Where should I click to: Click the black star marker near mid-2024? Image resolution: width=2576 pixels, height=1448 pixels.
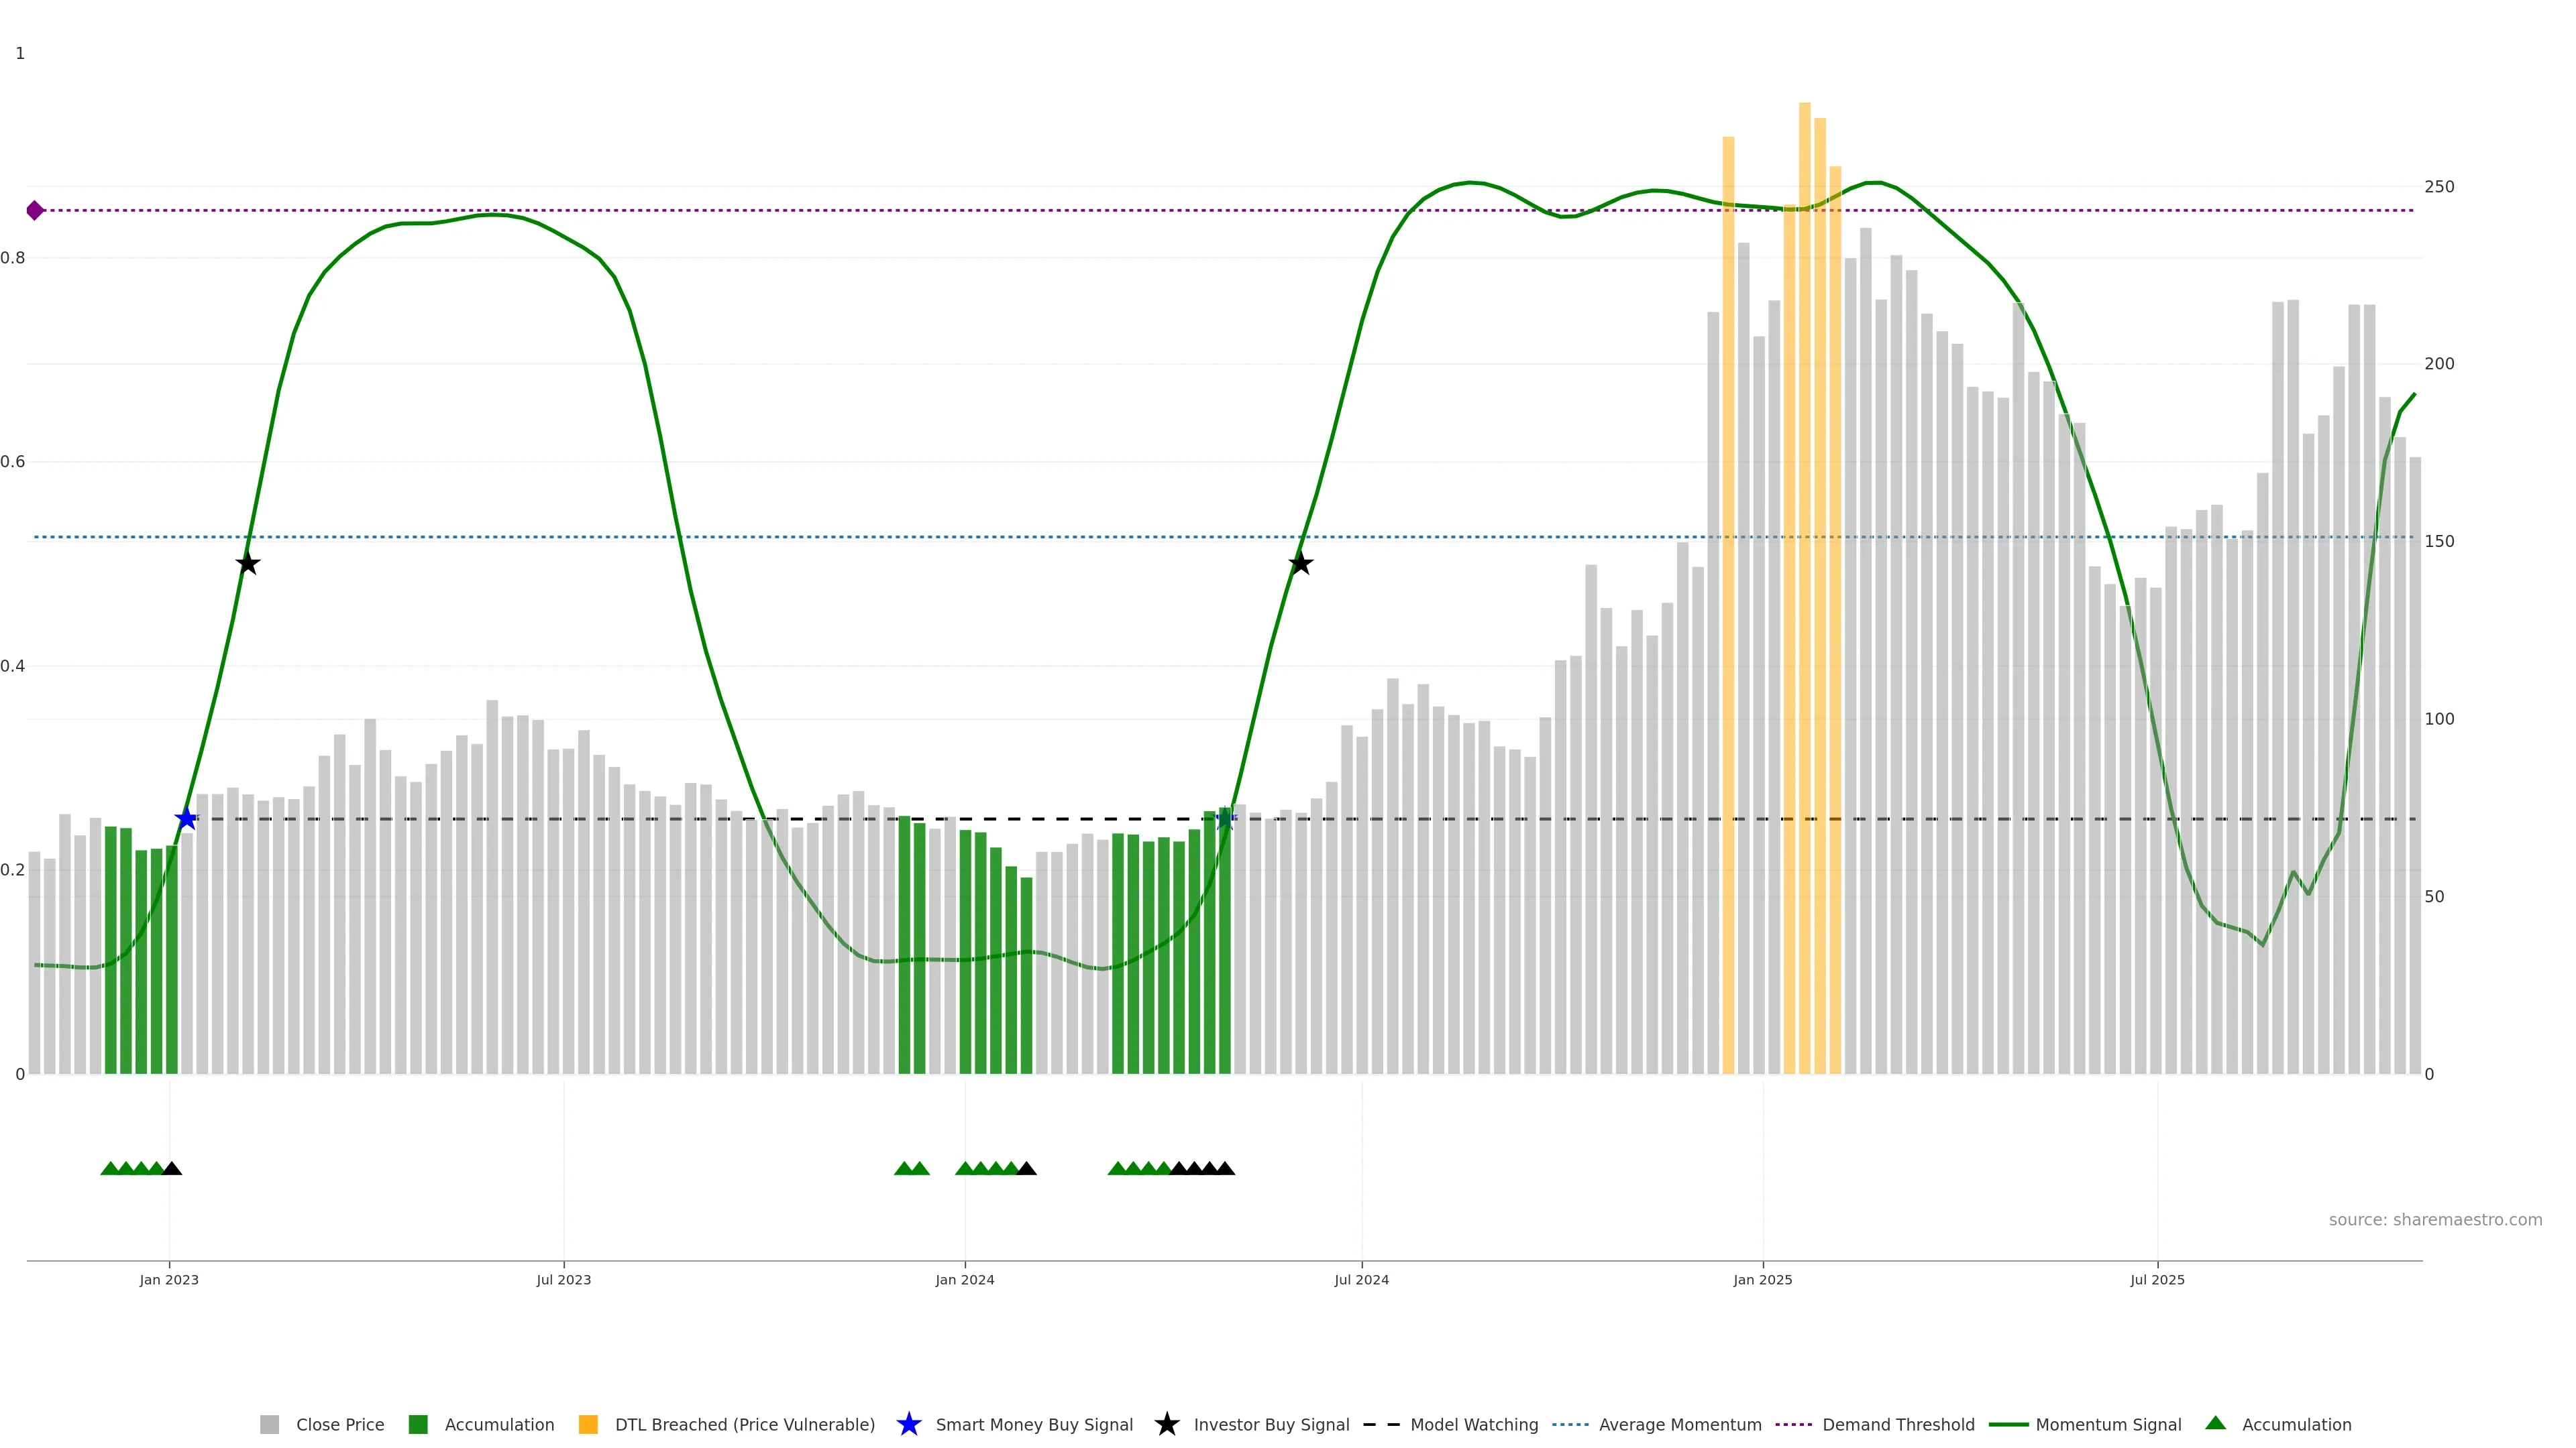coord(1300,564)
